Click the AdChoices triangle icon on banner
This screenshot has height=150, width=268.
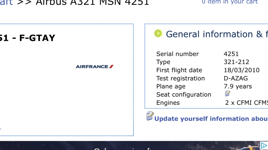click(x=264, y=145)
